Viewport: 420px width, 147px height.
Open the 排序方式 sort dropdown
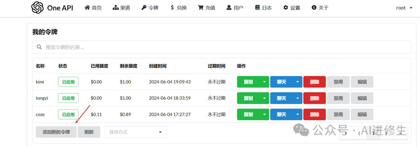tap(136, 132)
